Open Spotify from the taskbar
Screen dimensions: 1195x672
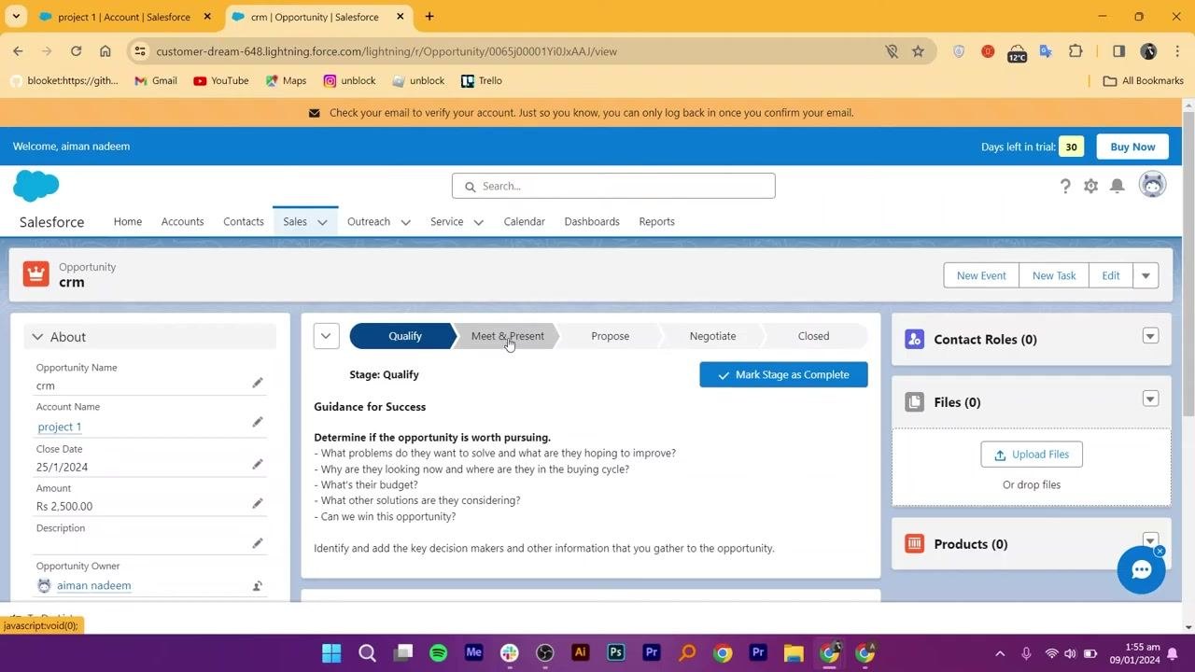[x=438, y=653]
